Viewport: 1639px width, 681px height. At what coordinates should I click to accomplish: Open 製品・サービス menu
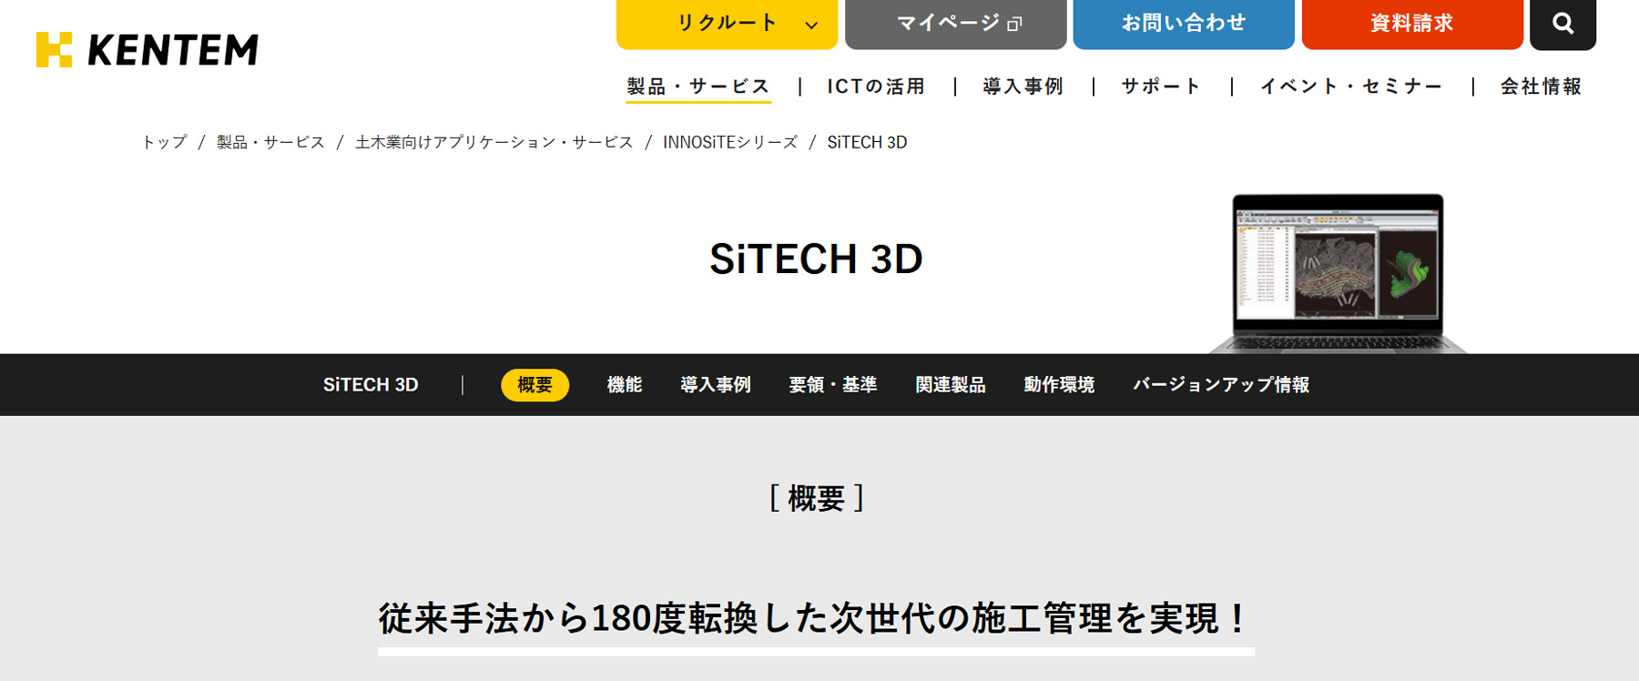point(698,86)
